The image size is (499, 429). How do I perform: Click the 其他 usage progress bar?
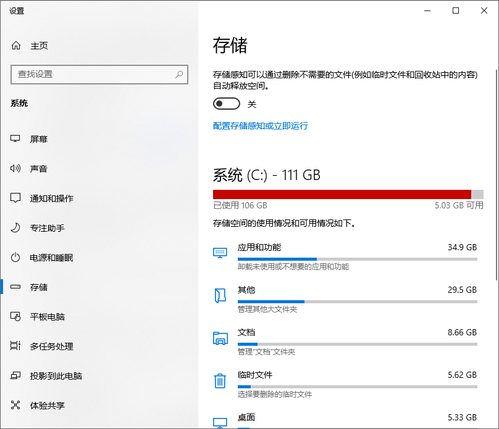pyautogui.click(x=358, y=301)
